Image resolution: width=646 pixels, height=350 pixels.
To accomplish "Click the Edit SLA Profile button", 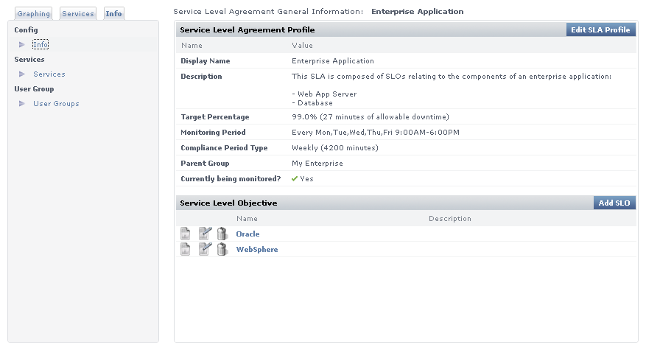I will 600,29.
